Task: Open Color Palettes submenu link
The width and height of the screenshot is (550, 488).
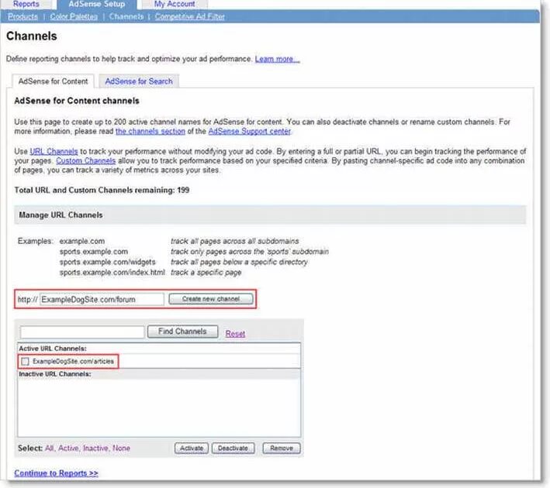Action: [x=74, y=16]
